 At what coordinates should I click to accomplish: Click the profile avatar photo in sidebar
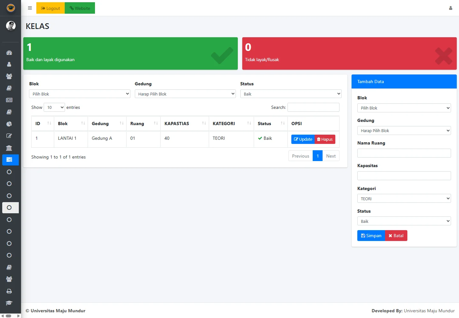(x=11, y=26)
